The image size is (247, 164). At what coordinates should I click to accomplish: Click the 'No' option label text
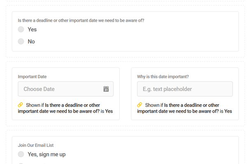tap(31, 41)
